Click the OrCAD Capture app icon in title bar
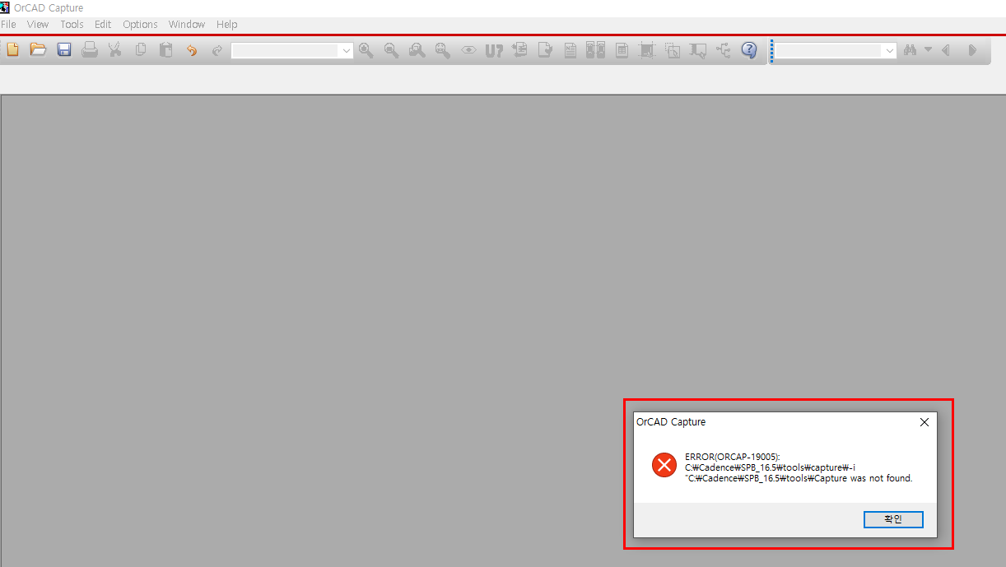 [5, 7]
